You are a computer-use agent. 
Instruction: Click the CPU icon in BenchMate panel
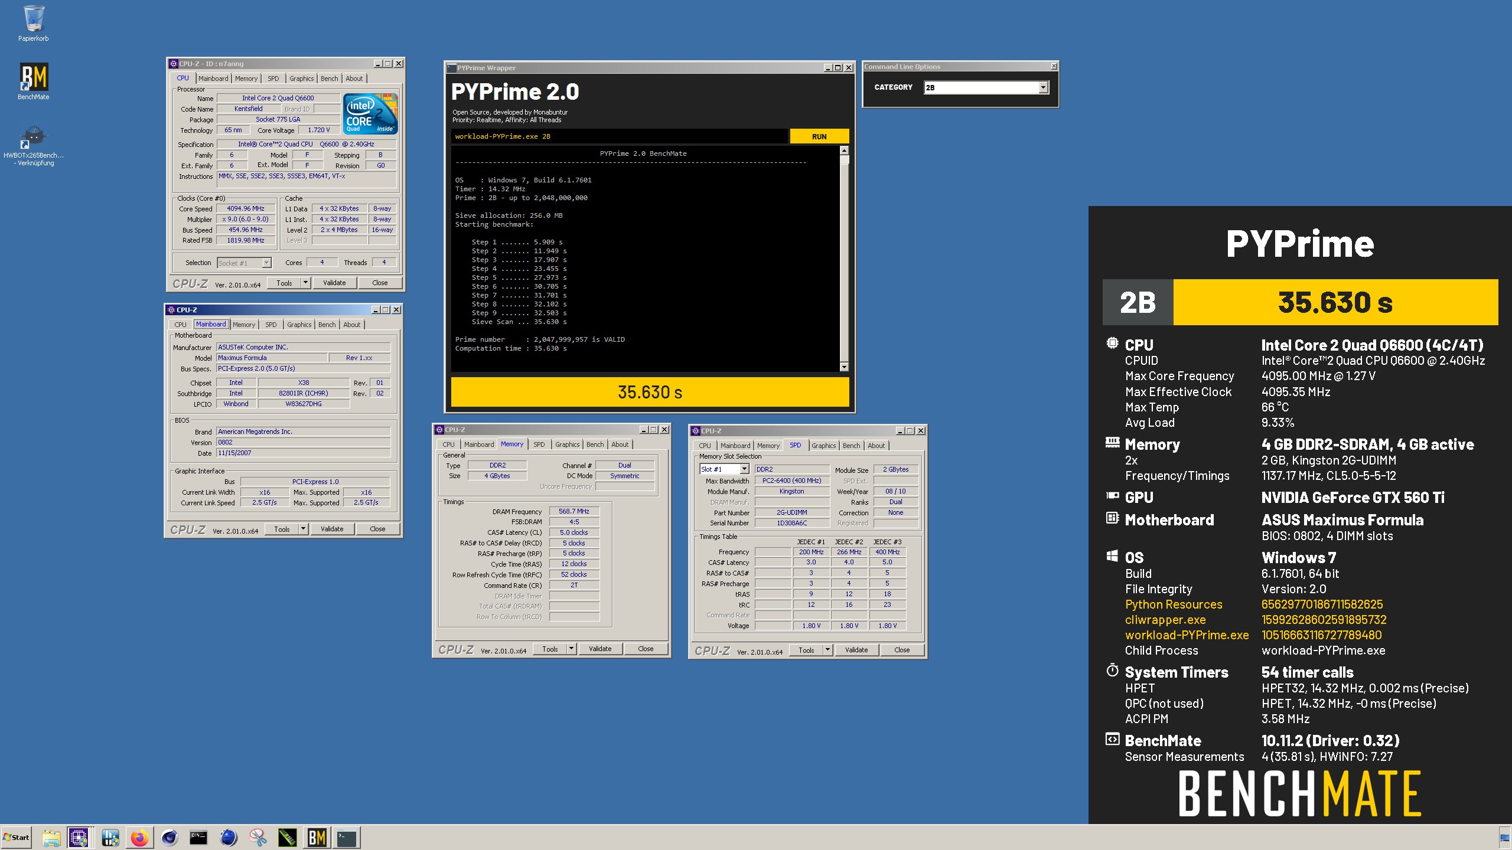tap(1112, 343)
